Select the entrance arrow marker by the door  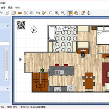(21, 59)
